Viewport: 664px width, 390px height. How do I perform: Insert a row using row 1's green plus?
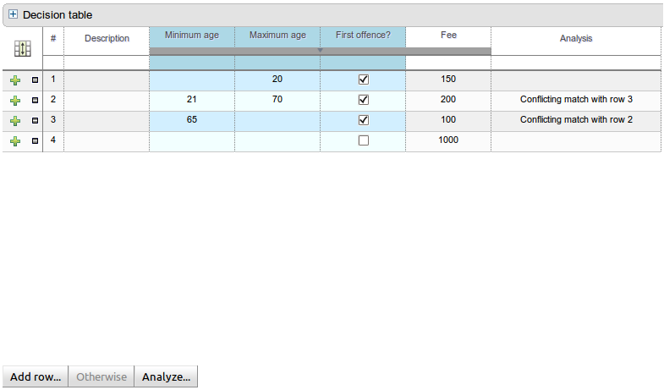(x=15, y=80)
